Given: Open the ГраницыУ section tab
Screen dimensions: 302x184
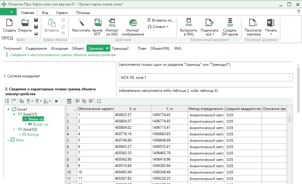Looking at the screenshot, I should tap(121, 48).
